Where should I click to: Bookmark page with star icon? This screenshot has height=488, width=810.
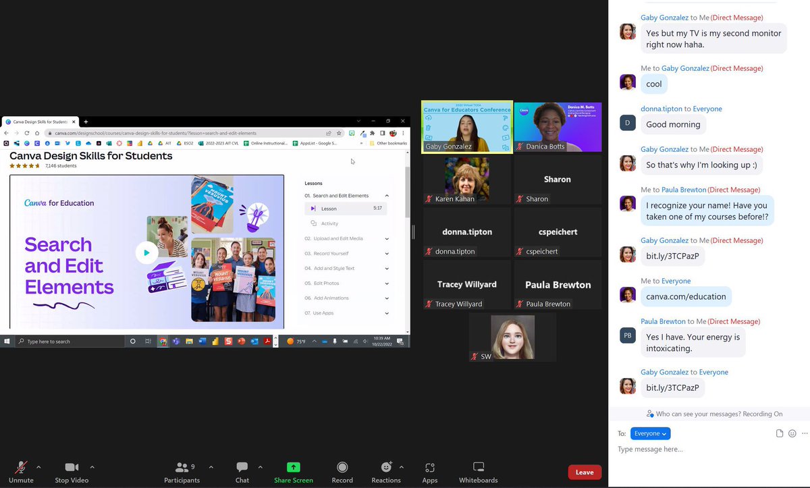tap(339, 133)
